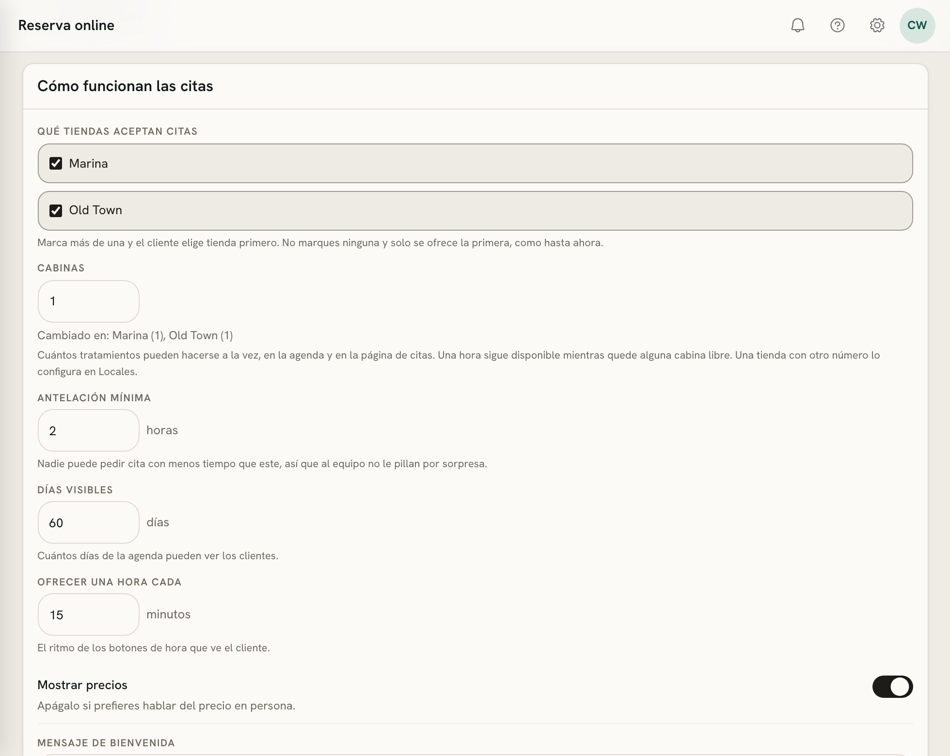Open the settings gear icon
Screen dimensions: 950x756
point(877,25)
